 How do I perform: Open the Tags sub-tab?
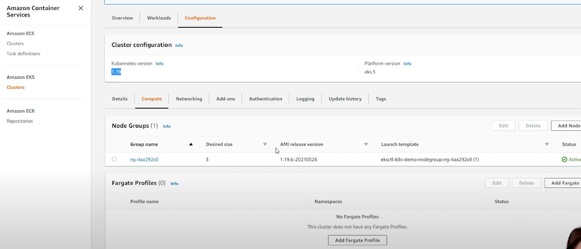point(381,99)
